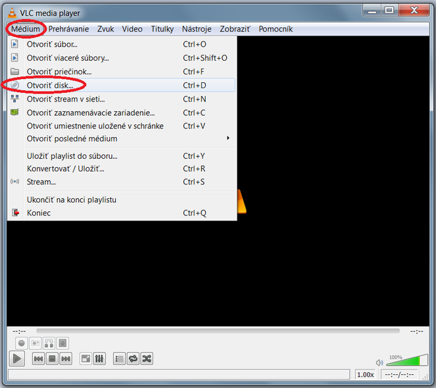Open the Pomocník menu

276,29
